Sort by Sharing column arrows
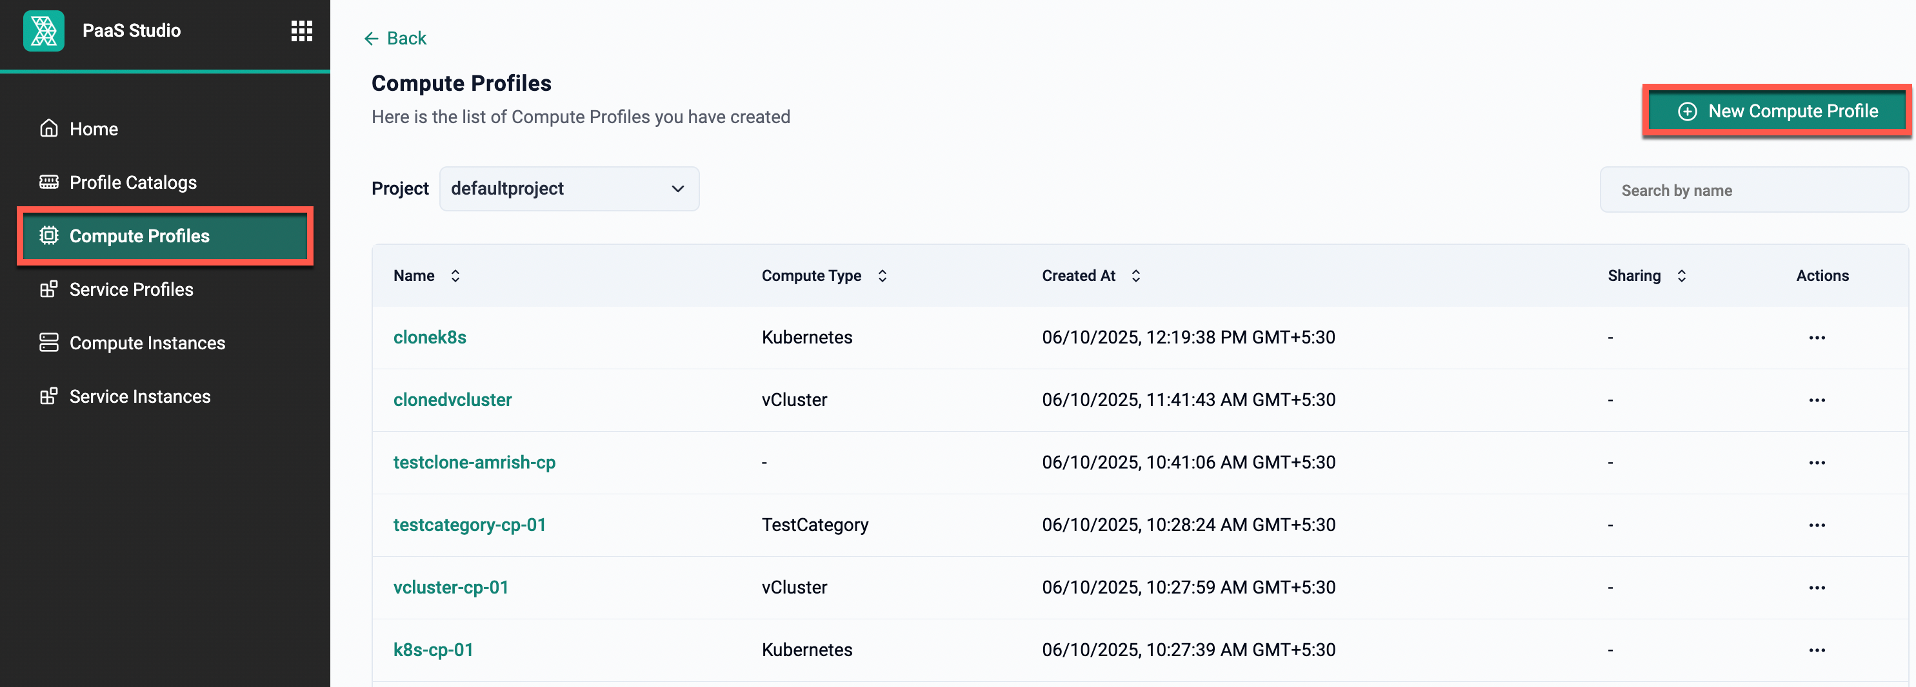1916x687 pixels. pyautogui.click(x=1681, y=276)
